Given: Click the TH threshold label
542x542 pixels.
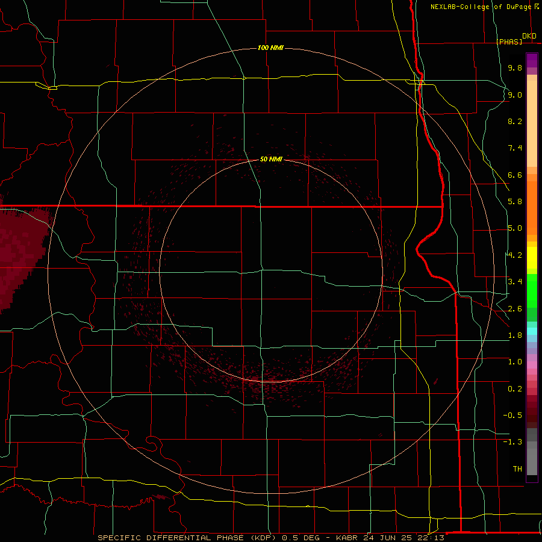Looking at the screenshot, I should (x=517, y=469).
